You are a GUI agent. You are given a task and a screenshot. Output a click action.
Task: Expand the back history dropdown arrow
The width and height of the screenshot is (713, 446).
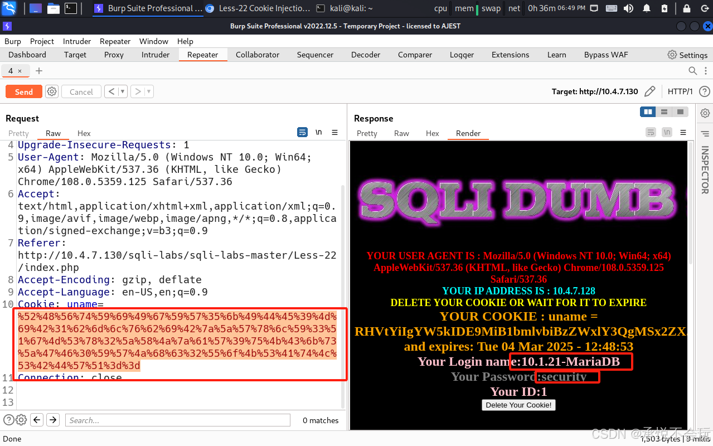pyautogui.click(x=123, y=91)
